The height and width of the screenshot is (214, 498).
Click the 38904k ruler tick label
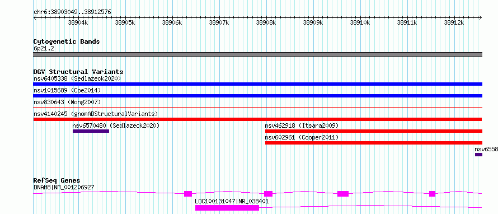pos(78,23)
